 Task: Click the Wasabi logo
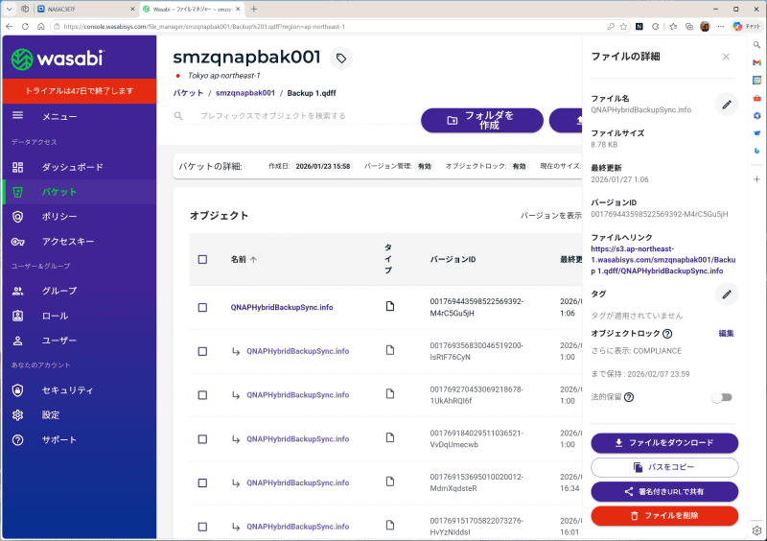(x=58, y=59)
